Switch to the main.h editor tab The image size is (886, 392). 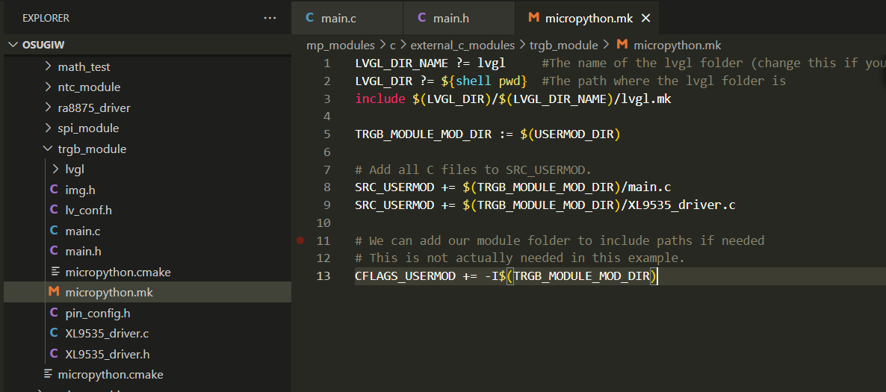(x=459, y=18)
